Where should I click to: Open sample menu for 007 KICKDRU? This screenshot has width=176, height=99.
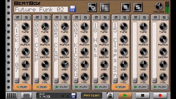coord(76,80)
